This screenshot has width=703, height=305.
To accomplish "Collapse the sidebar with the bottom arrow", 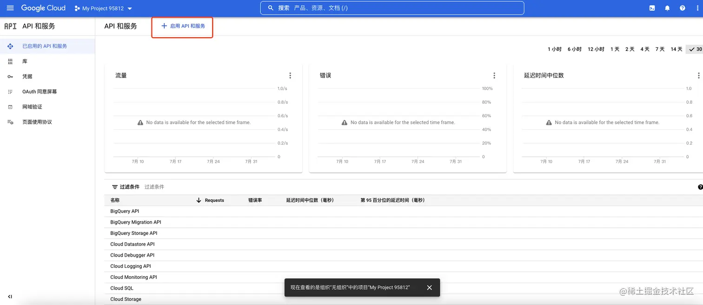I will (x=10, y=297).
